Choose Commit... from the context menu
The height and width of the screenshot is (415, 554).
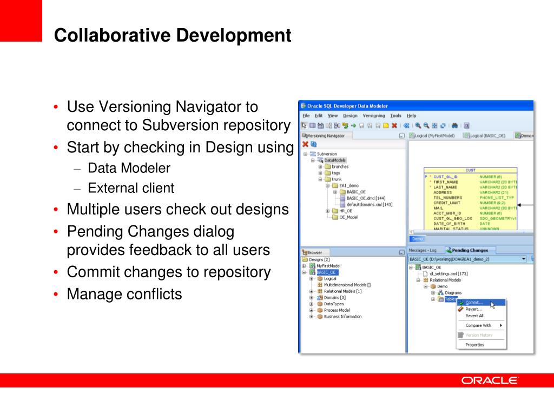[x=481, y=303]
